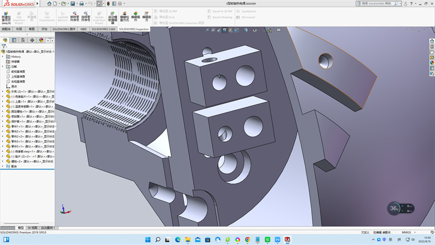Open the DisplayManager color wheel tab
The width and height of the screenshot is (435, 245).
click(x=41, y=40)
